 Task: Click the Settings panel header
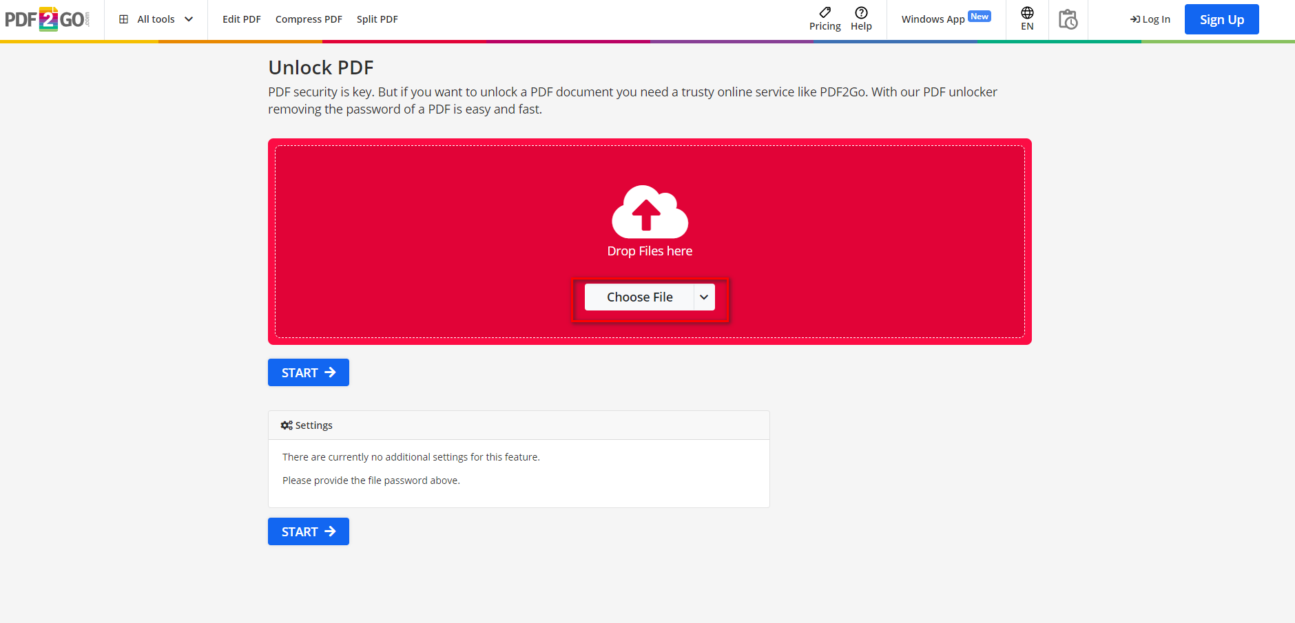[x=519, y=425]
